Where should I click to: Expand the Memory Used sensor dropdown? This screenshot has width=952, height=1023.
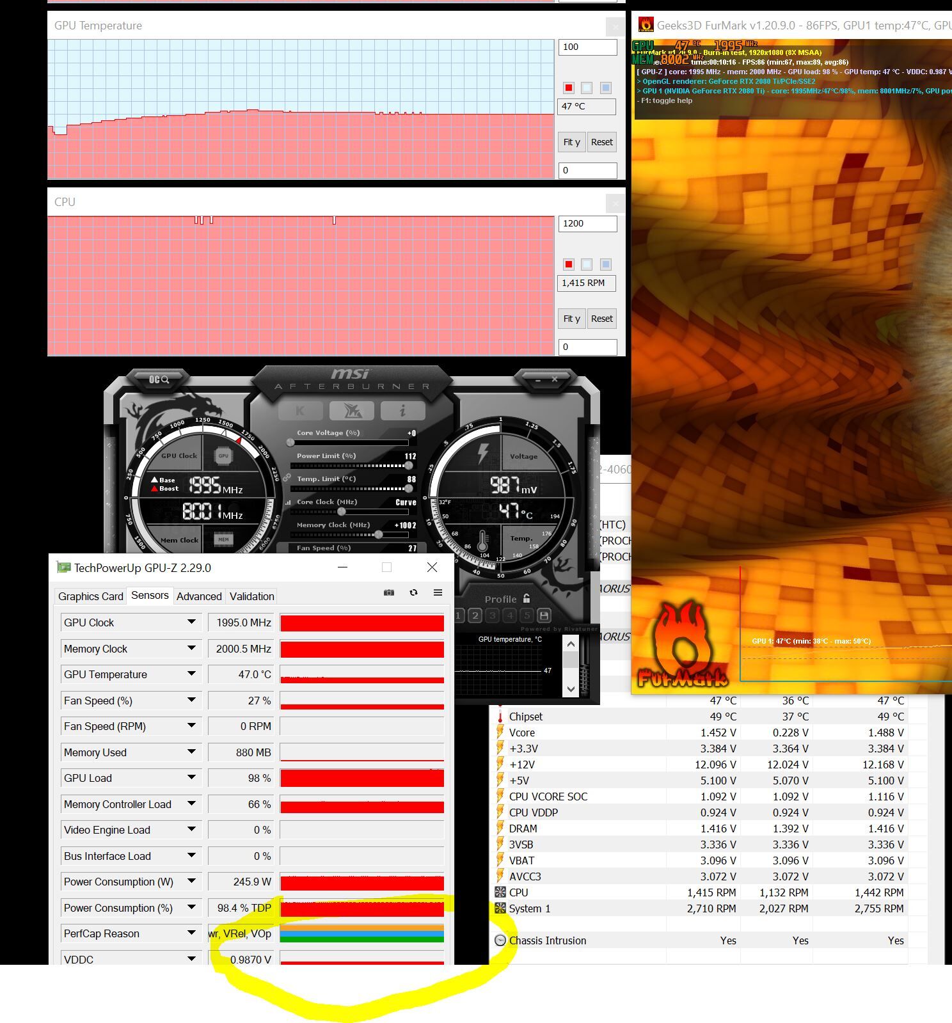pyautogui.click(x=191, y=752)
